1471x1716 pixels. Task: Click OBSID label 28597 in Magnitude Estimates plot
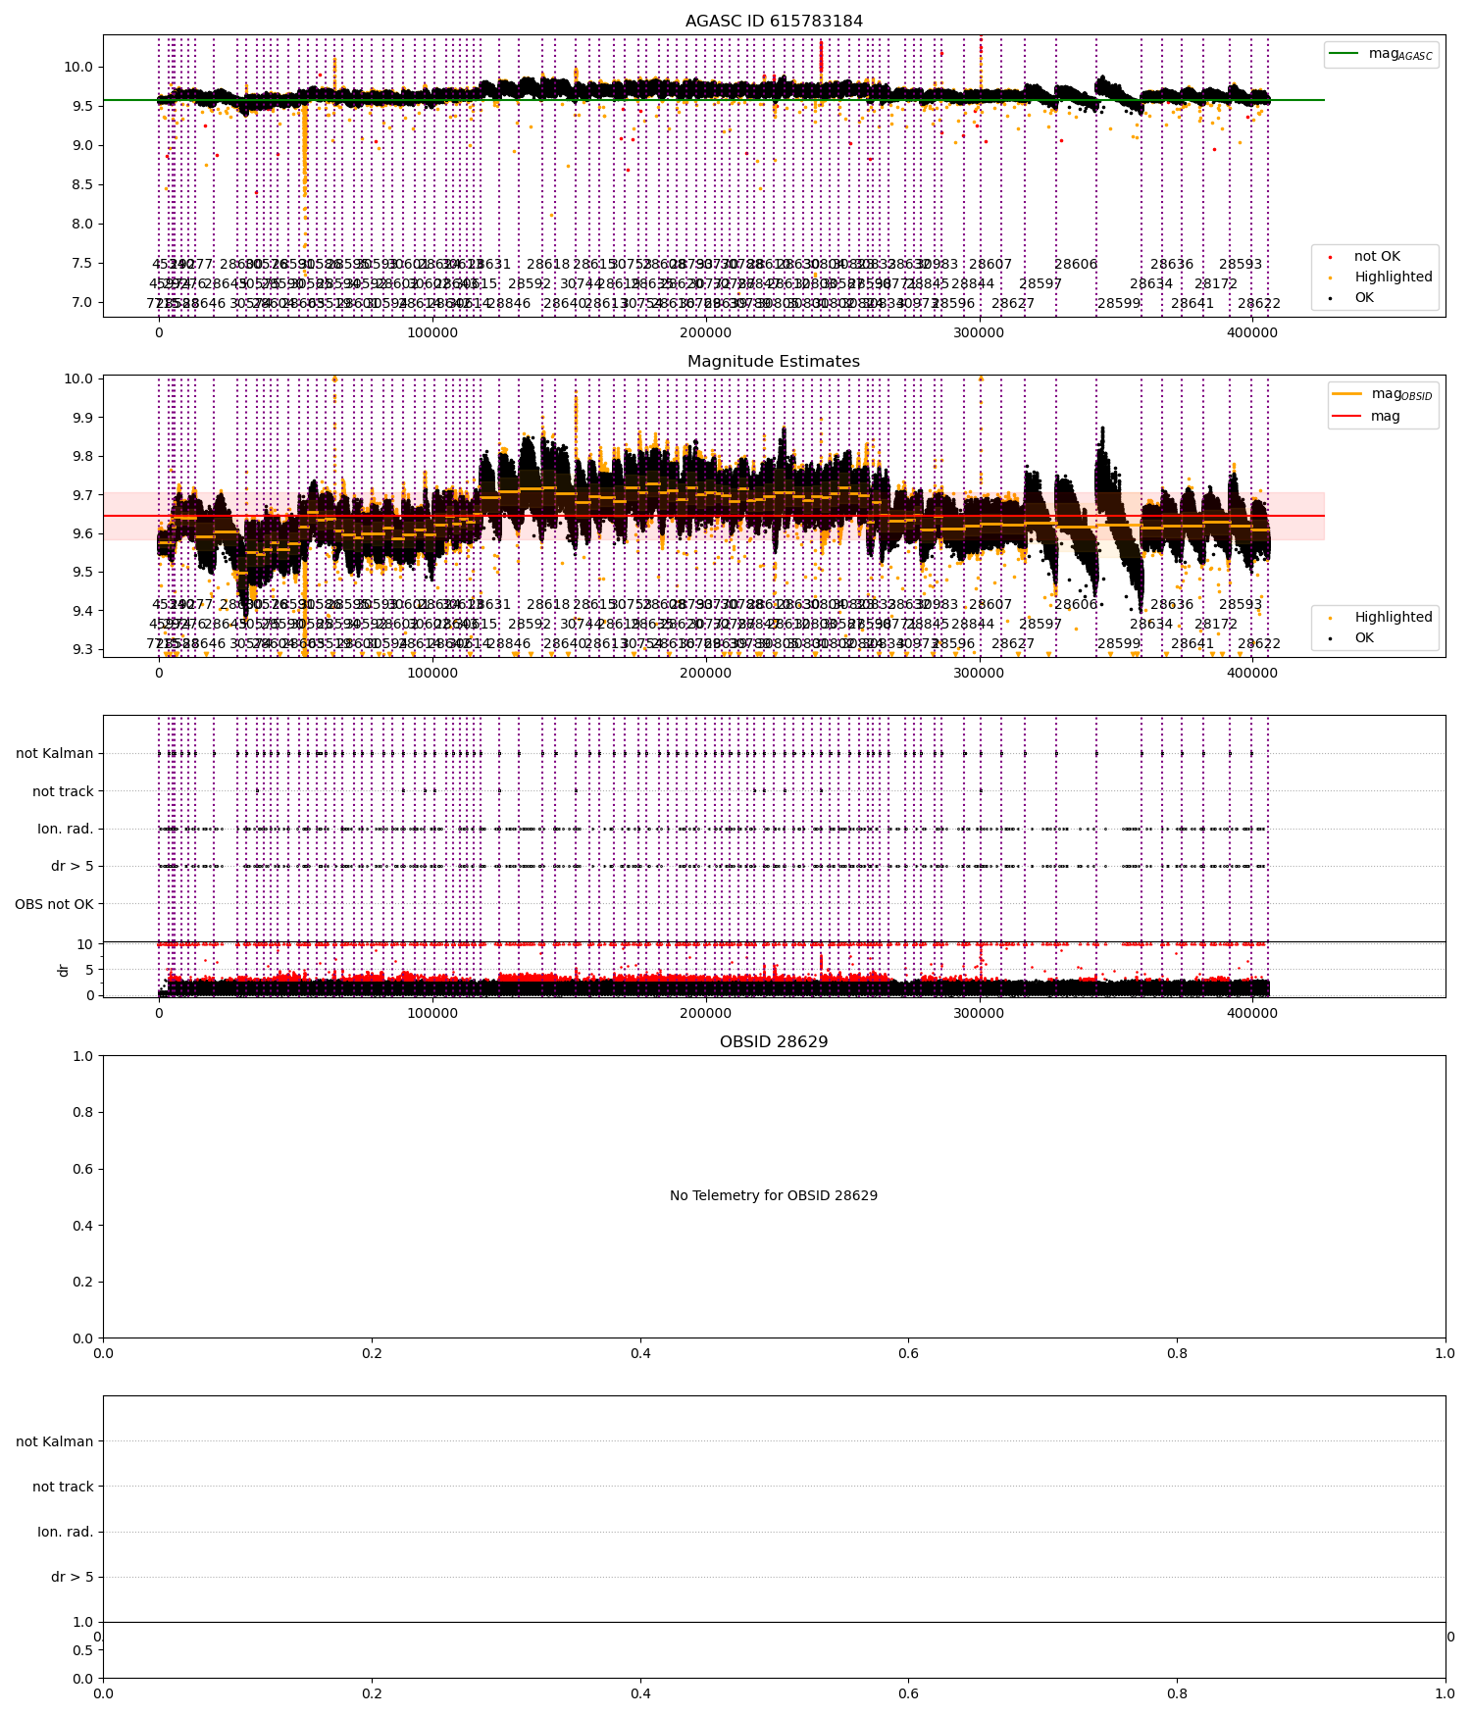pyautogui.click(x=1040, y=625)
